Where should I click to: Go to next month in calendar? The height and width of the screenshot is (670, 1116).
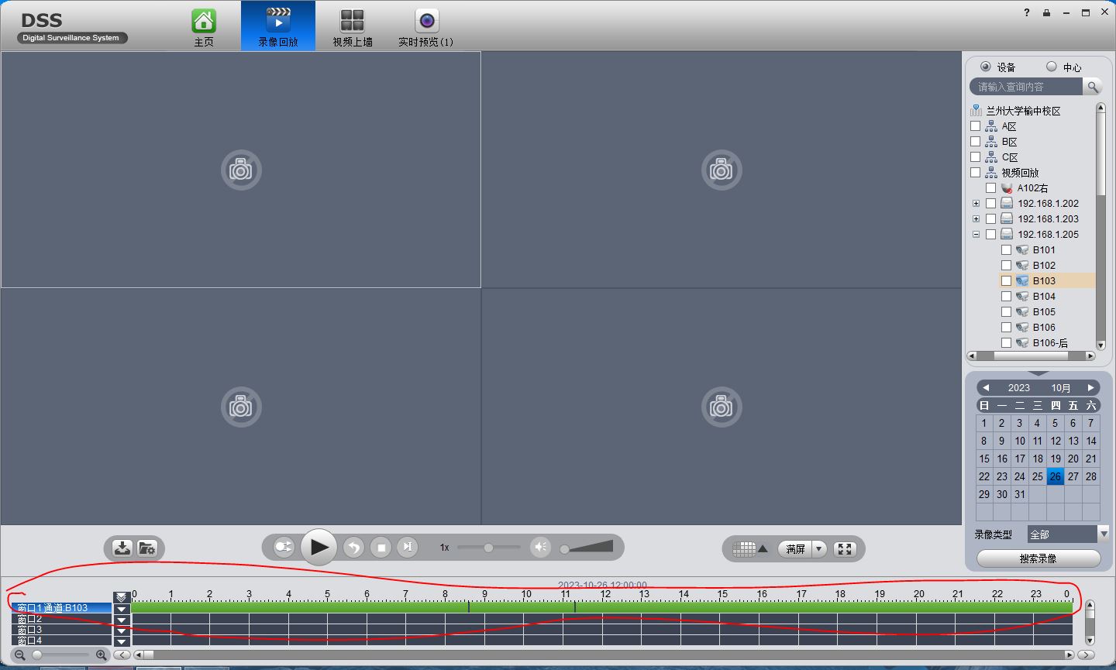[x=1090, y=387]
